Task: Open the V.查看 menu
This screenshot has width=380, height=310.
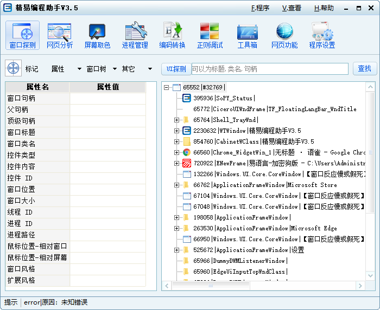Action: [292, 8]
